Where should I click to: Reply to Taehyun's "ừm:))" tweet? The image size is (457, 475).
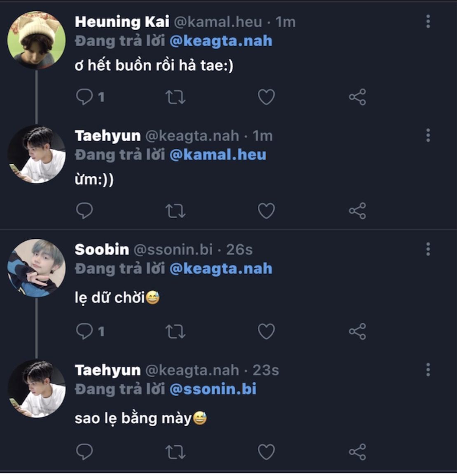click(x=85, y=211)
